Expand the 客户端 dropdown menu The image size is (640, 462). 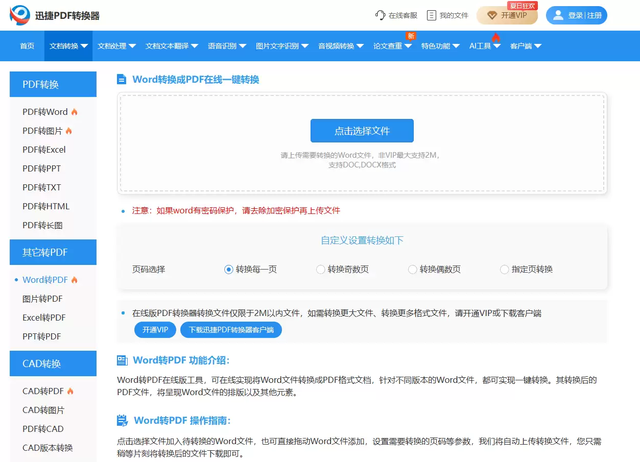525,45
